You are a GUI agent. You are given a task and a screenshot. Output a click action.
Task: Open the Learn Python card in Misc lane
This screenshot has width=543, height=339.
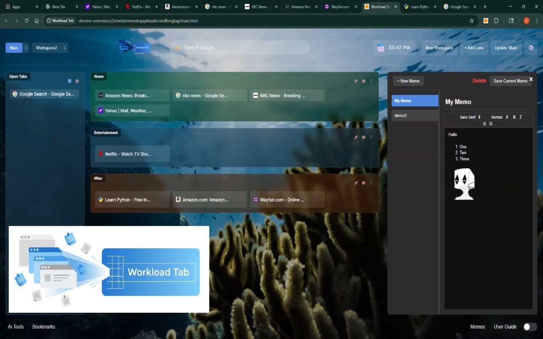coord(132,200)
